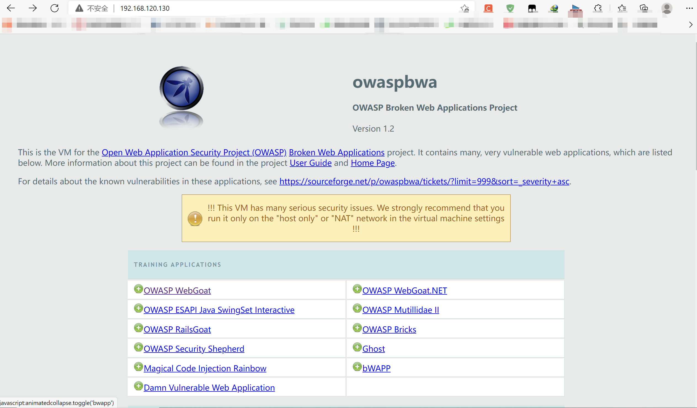Expand the Ghost application entry

357,347
